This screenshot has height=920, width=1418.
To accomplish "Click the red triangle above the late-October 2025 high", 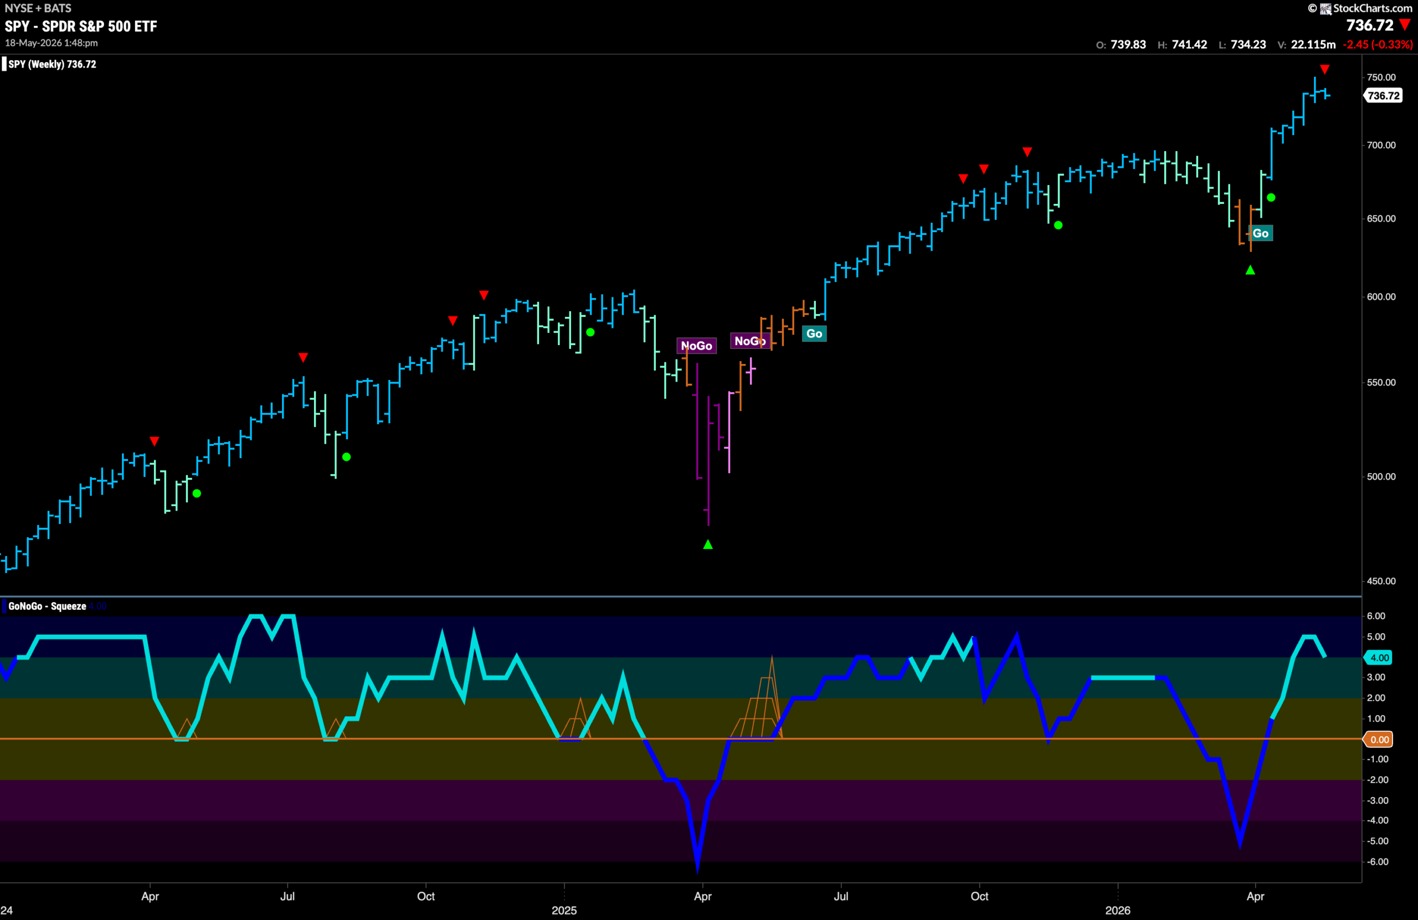I will [x=1027, y=152].
